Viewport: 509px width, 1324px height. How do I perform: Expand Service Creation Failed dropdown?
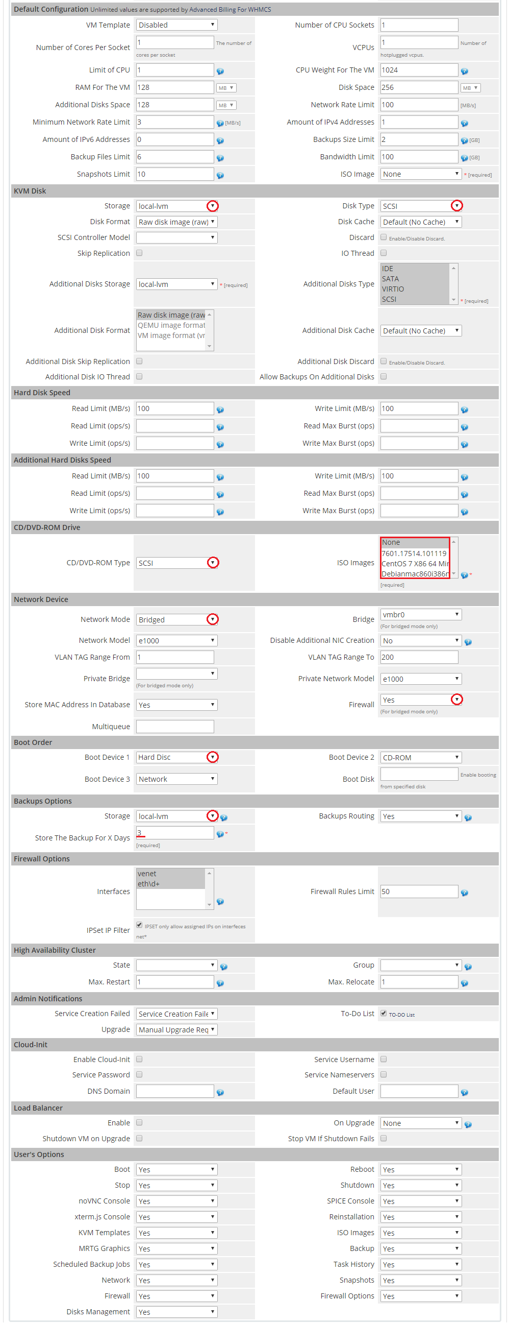tap(176, 1014)
